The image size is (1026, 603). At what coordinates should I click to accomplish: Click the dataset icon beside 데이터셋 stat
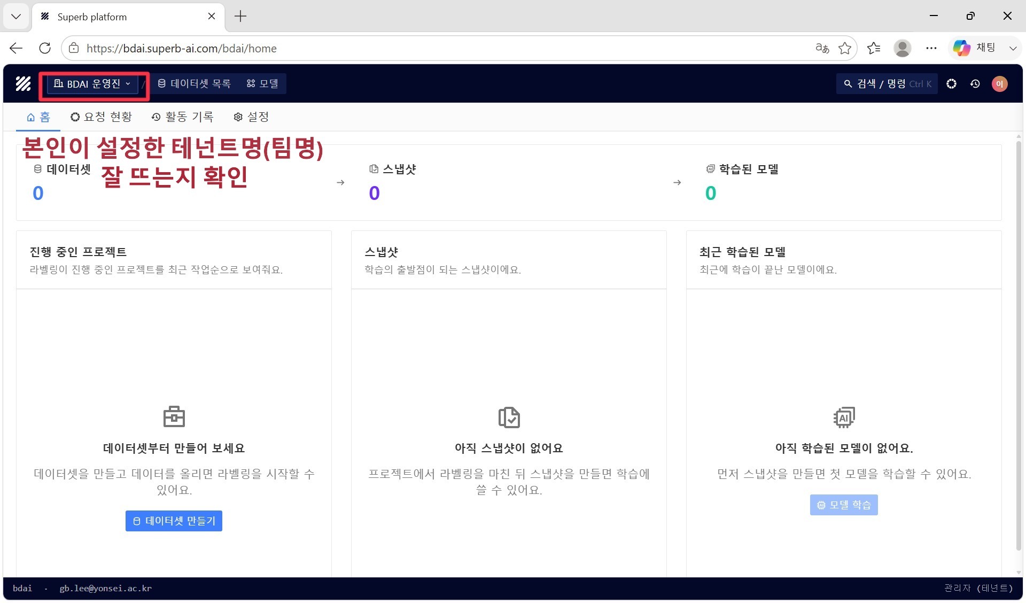click(38, 169)
